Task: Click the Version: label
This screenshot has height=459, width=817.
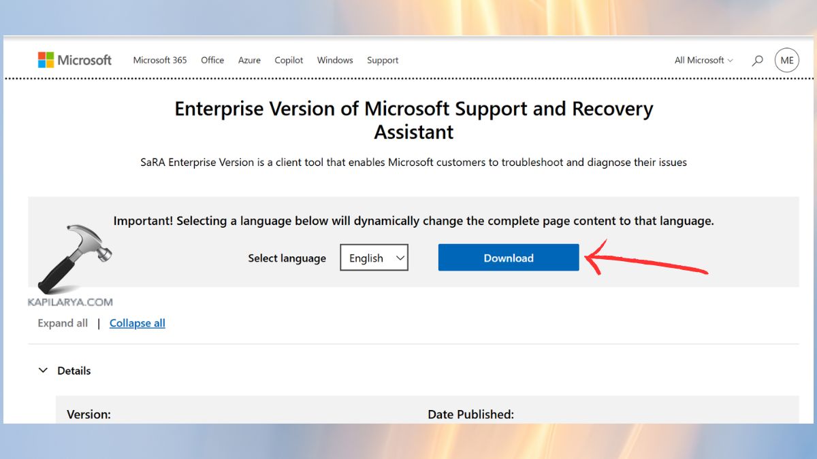Action: tap(89, 414)
